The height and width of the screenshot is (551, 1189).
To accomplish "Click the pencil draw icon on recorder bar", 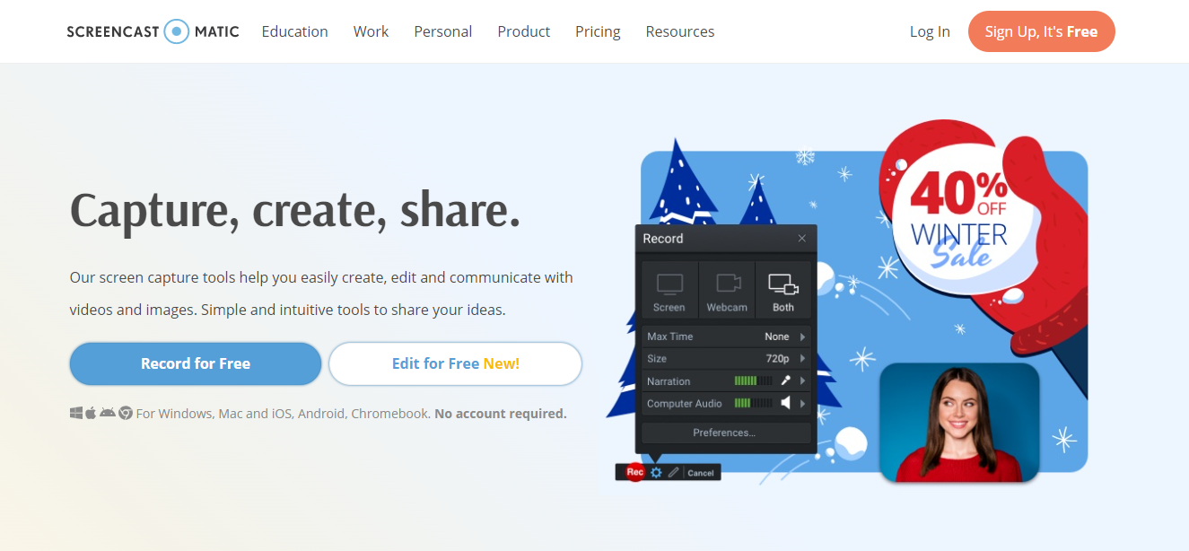I will pos(674,473).
